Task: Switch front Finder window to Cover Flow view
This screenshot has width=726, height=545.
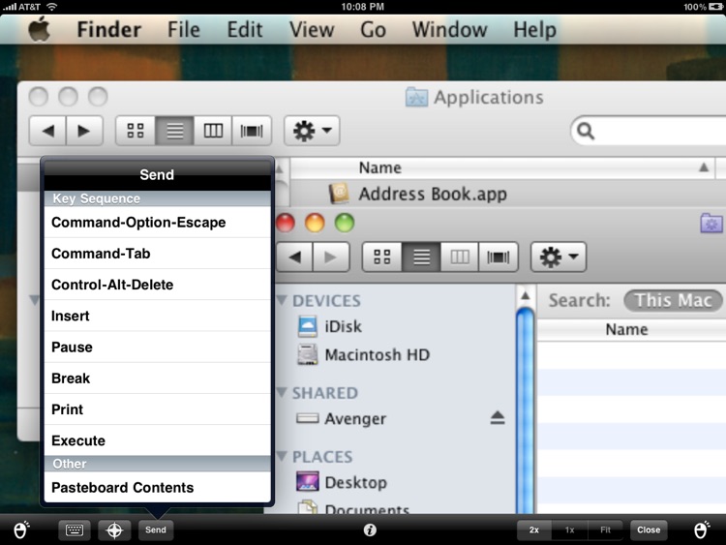Action: 499,257
